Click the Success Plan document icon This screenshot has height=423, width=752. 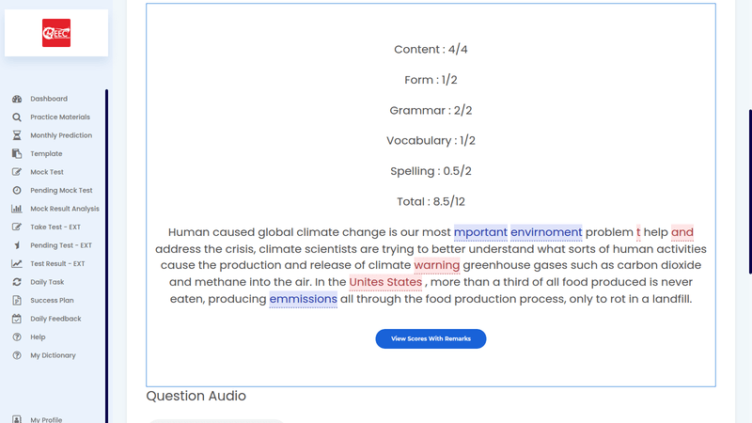pos(17,300)
